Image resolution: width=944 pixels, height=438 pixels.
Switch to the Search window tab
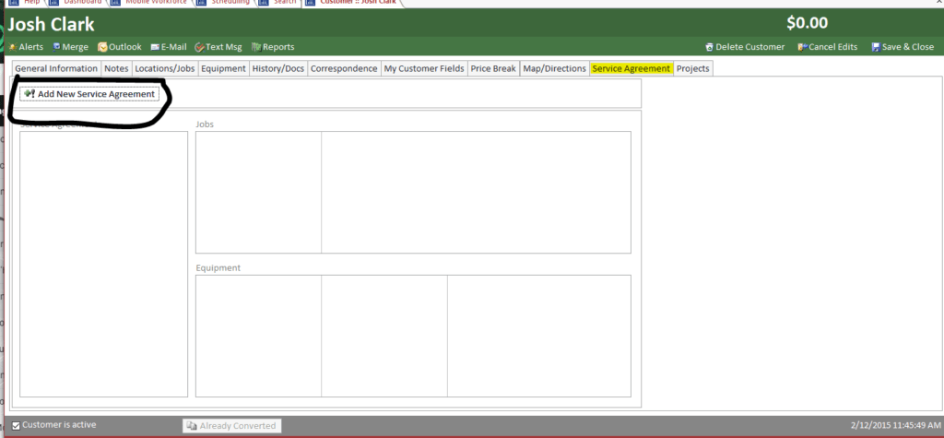[280, 3]
